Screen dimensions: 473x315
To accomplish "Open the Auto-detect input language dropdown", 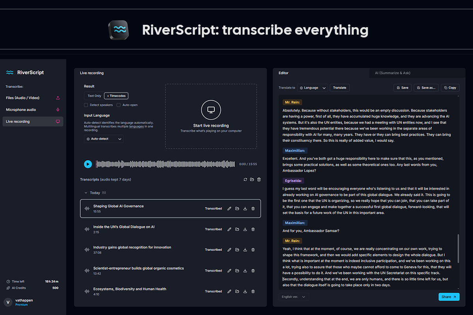I will tap(104, 139).
